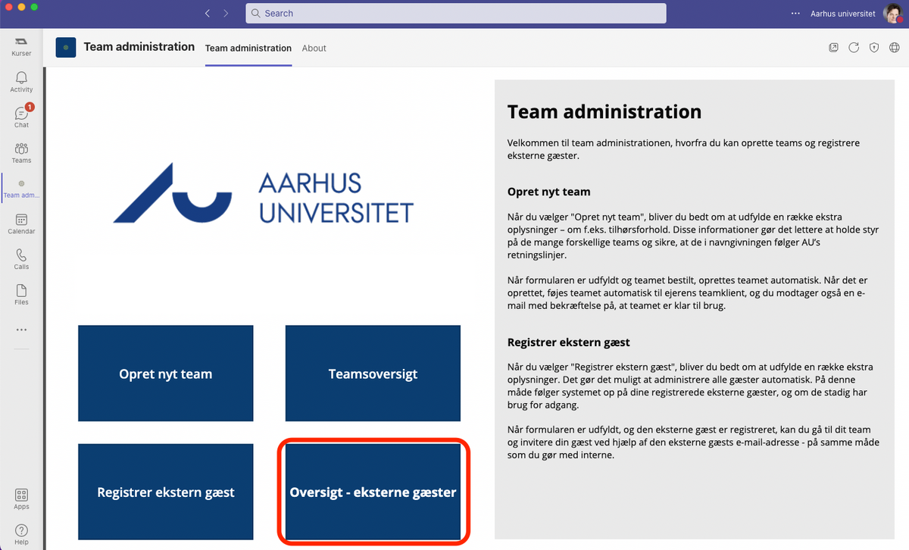Open app in browser via globe icon
This screenshot has height=550, width=909.
coord(895,47)
